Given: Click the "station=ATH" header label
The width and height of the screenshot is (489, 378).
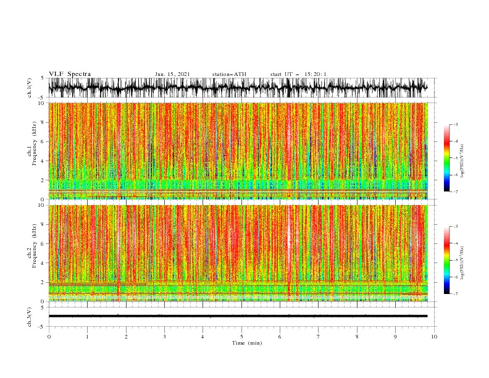Looking at the screenshot, I should [x=229, y=74].
